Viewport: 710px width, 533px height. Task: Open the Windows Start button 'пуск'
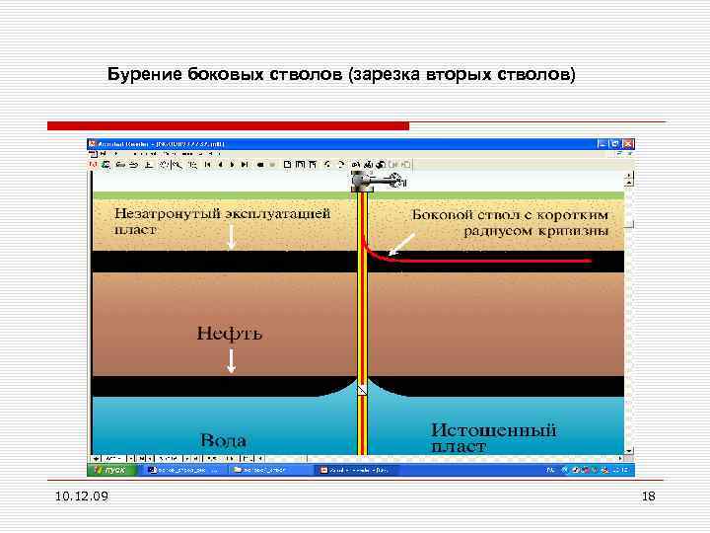point(111,470)
